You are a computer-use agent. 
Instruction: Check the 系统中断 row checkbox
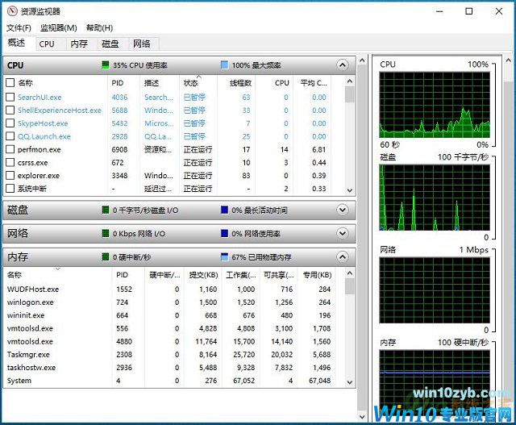tap(10, 188)
